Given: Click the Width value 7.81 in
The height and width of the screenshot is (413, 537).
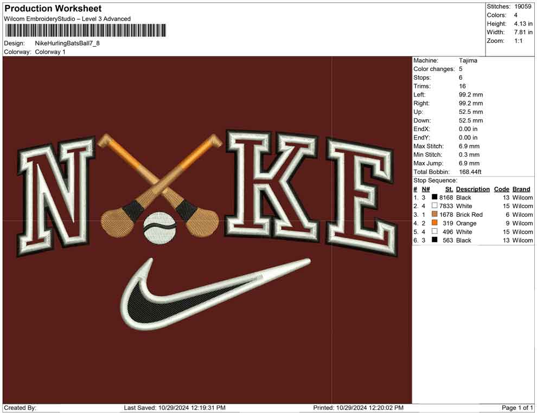Looking at the screenshot, I should click(523, 32).
